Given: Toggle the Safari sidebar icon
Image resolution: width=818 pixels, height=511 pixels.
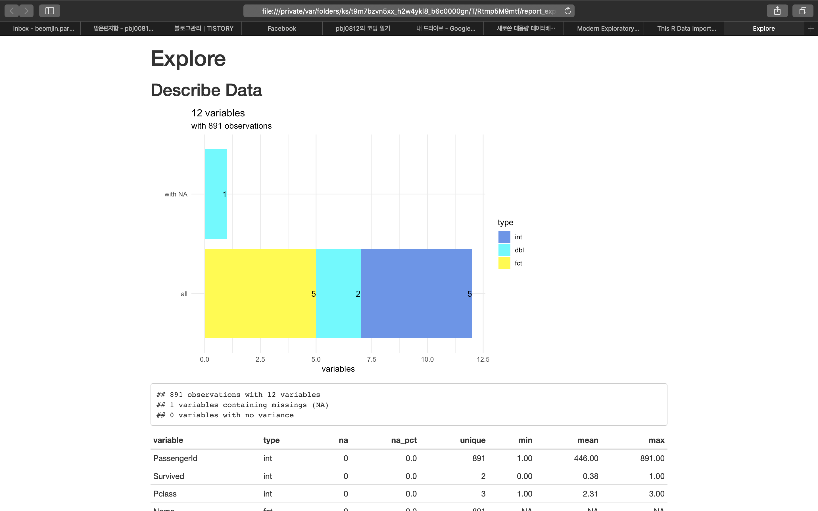Looking at the screenshot, I should click(50, 11).
